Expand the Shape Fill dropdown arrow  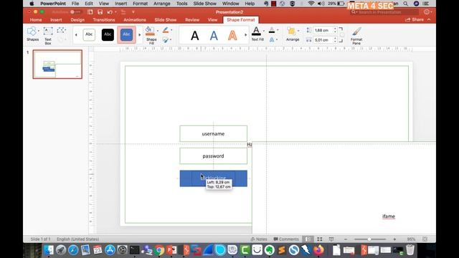(x=158, y=31)
